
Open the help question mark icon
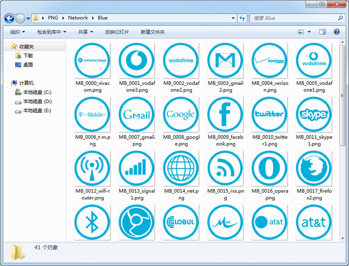click(336, 32)
